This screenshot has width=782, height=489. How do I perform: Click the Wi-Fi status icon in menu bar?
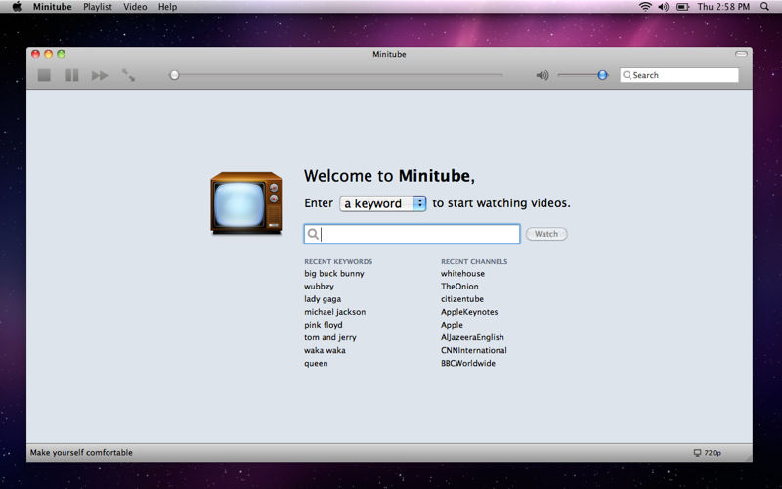[645, 7]
